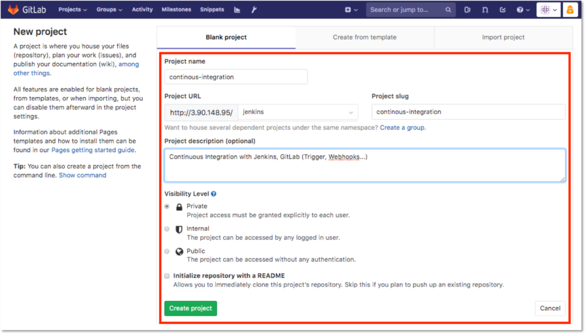585x334 pixels.
Task: Enable Initialize repository with a README checkbox
Action: [167, 276]
